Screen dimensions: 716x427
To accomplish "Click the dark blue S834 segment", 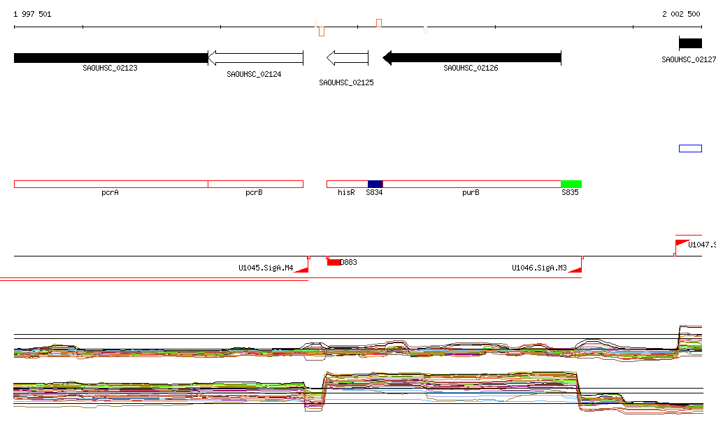I will click(375, 184).
